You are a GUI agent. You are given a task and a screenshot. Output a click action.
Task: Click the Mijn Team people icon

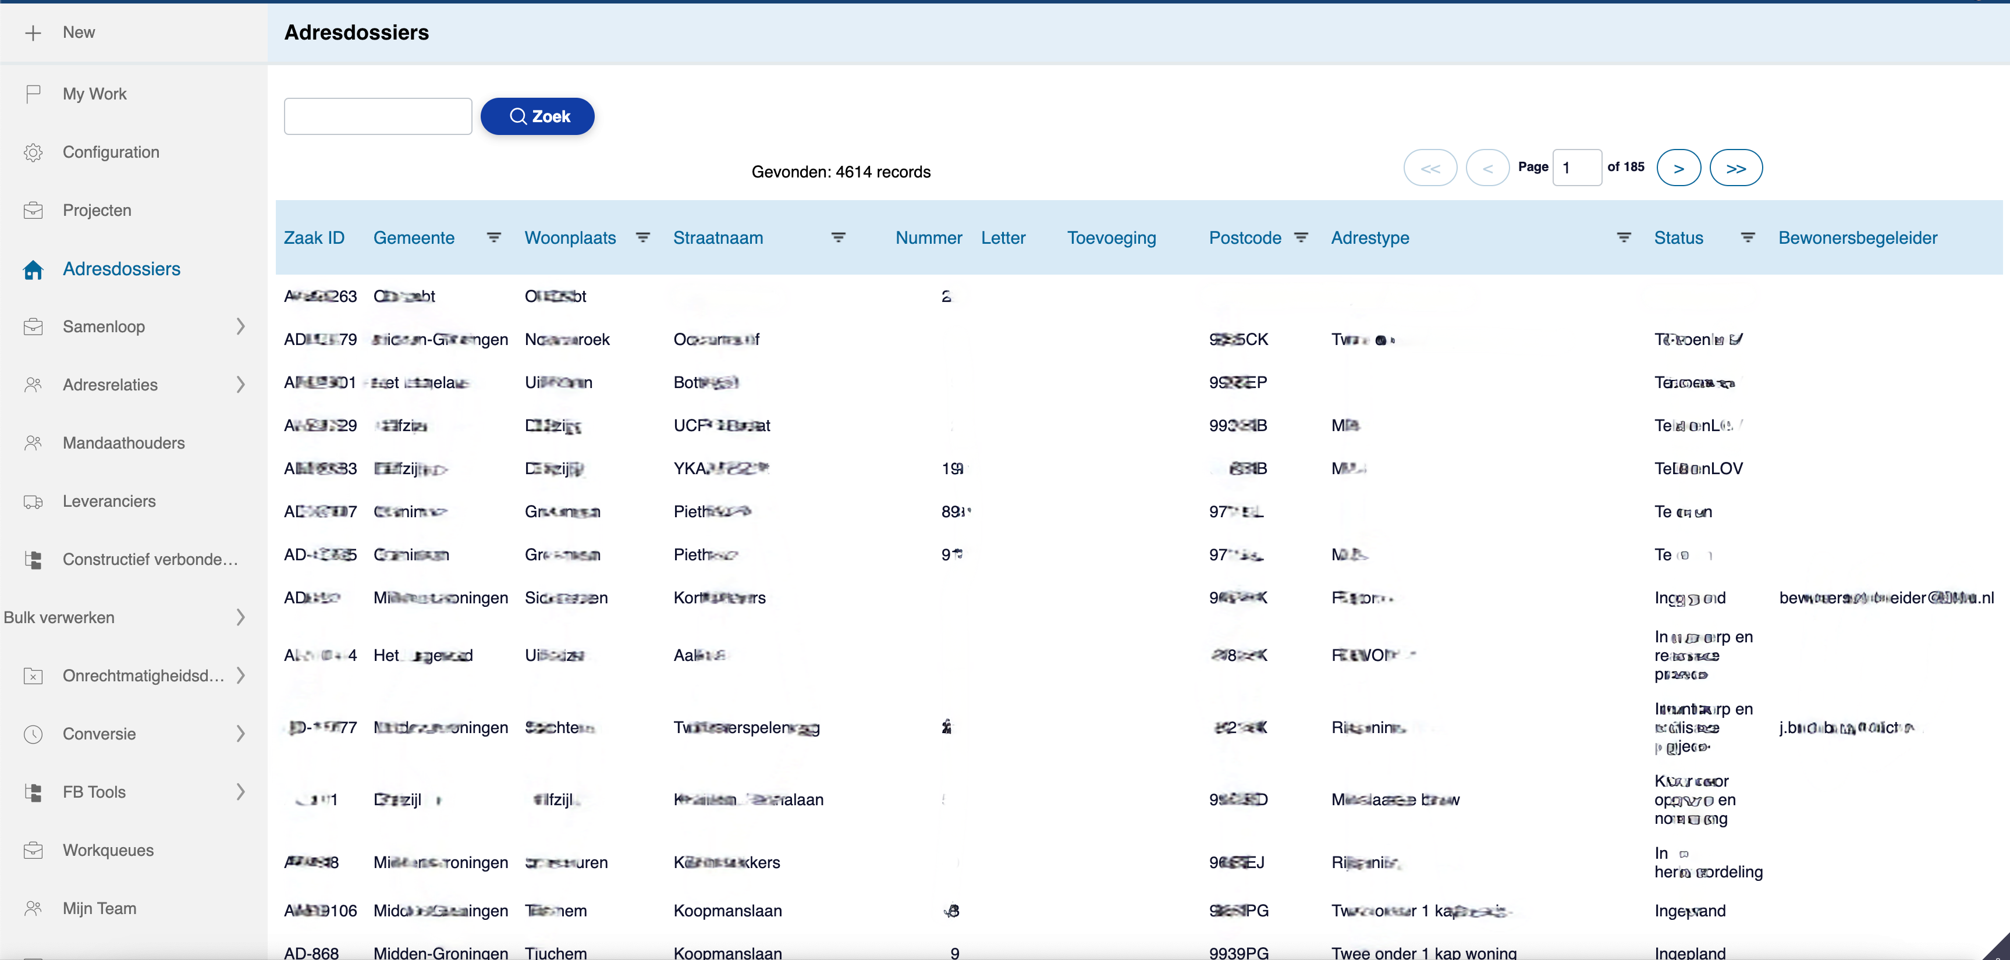tap(33, 909)
